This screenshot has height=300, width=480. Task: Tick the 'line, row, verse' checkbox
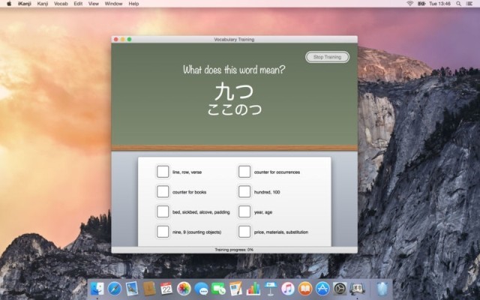tap(163, 172)
